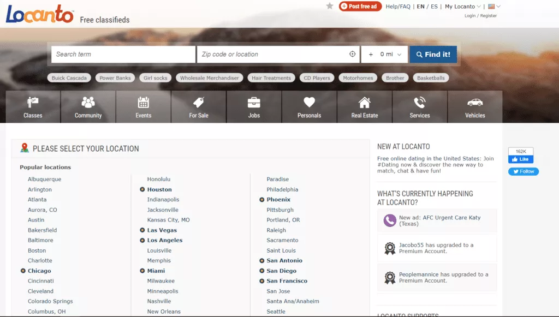Click the Find it! search button
The width and height of the screenshot is (559, 317).
(433, 54)
